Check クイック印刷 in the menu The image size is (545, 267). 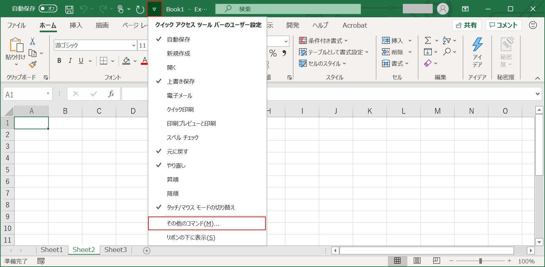click(207, 109)
